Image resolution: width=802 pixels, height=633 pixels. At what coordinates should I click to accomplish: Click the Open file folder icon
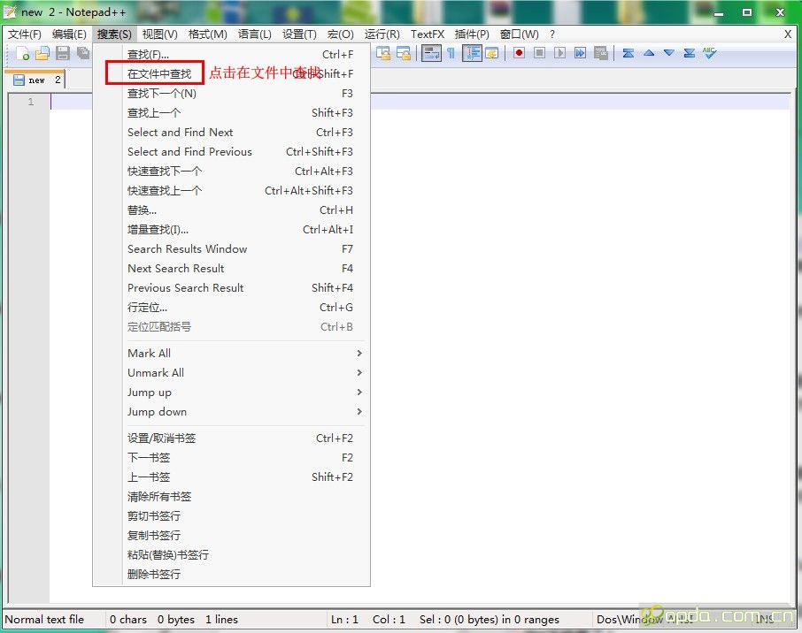pyautogui.click(x=42, y=54)
